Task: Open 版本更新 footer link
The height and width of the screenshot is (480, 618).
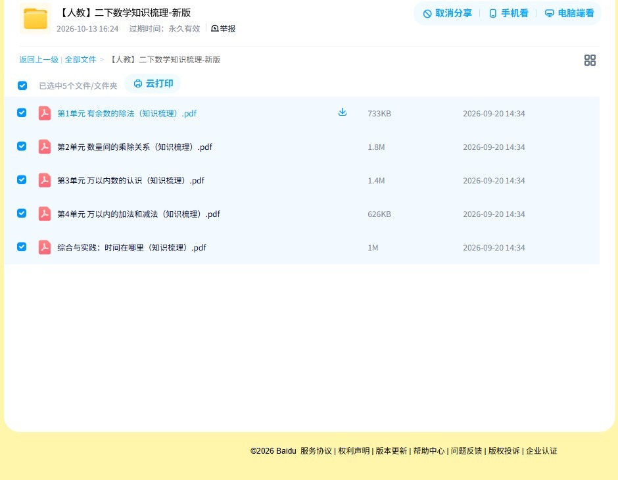Action: 391,451
